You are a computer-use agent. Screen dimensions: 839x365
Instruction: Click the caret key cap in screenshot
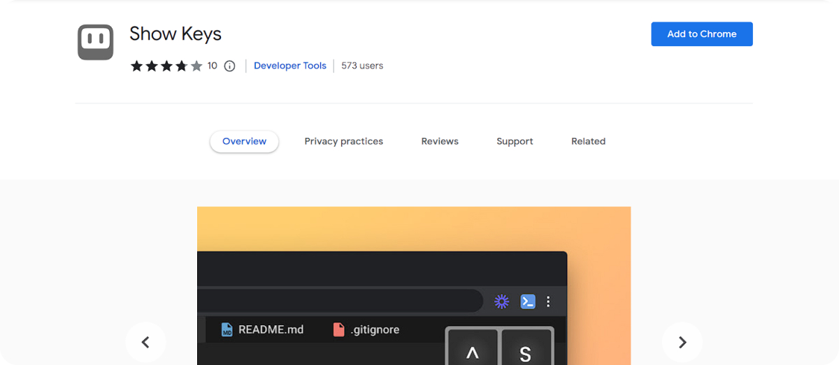click(472, 346)
